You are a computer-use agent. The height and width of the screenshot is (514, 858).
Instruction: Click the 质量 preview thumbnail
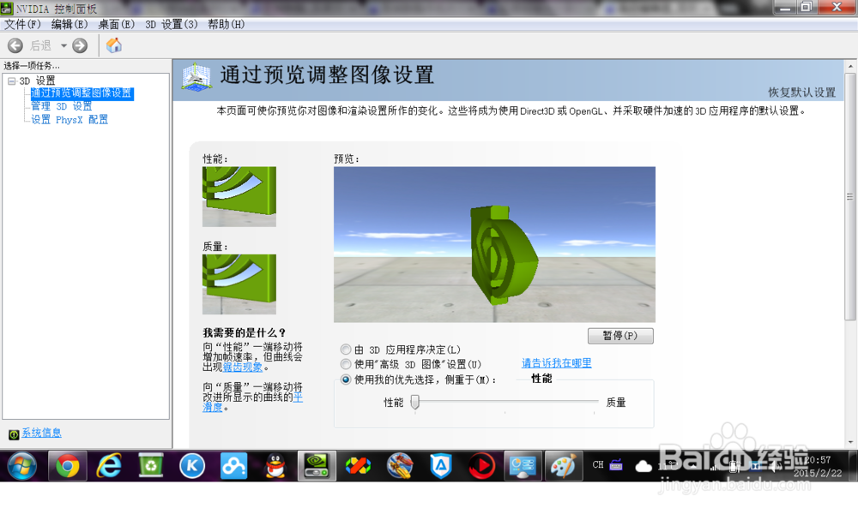[x=239, y=284]
